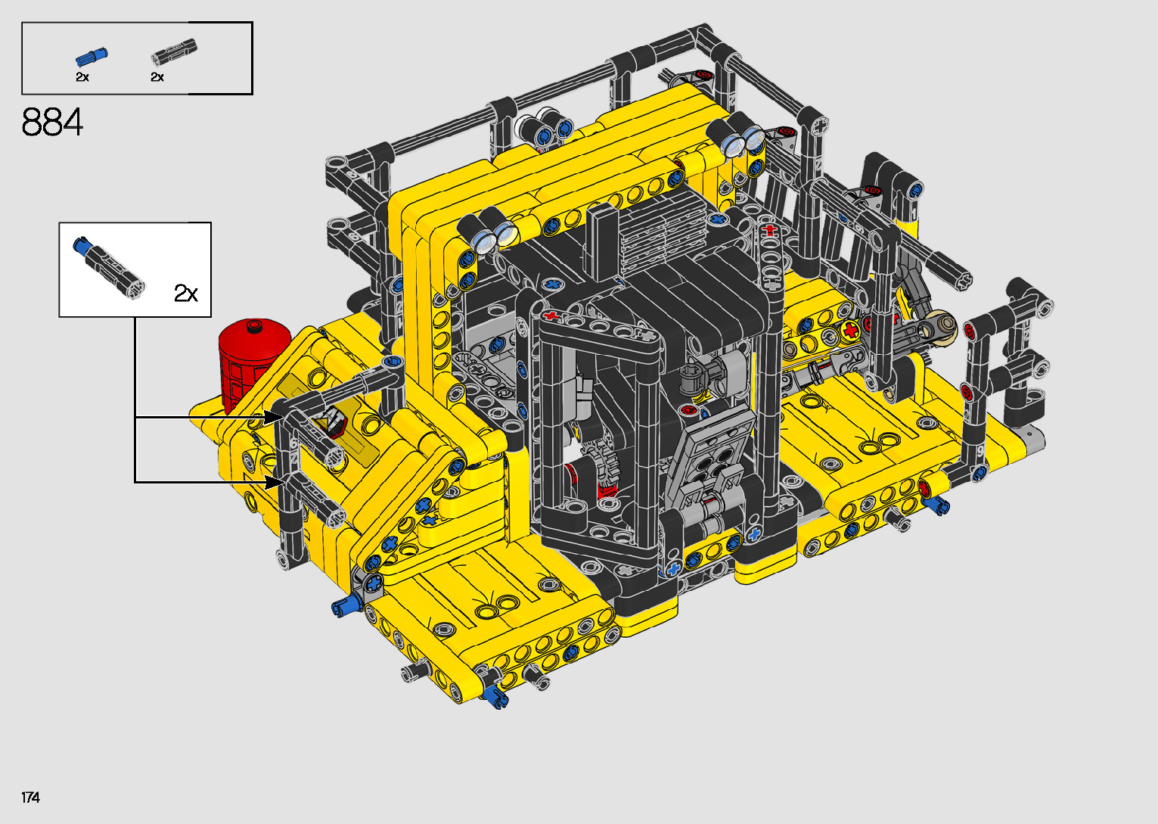Select the blue pin protruding at the front-left corner
The image size is (1158, 824).
(x=343, y=605)
